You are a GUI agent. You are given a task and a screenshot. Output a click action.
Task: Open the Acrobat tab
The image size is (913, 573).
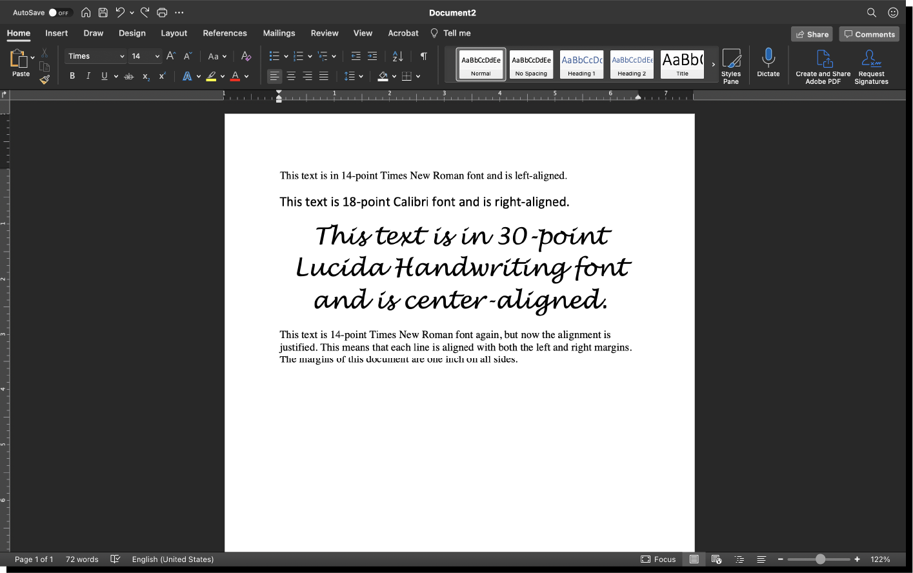coord(403,33)
